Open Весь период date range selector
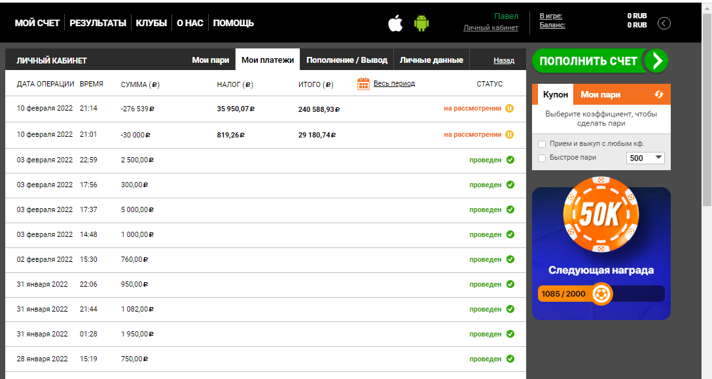The height and width of the screenshot is (379, 712). coord(394,84)
